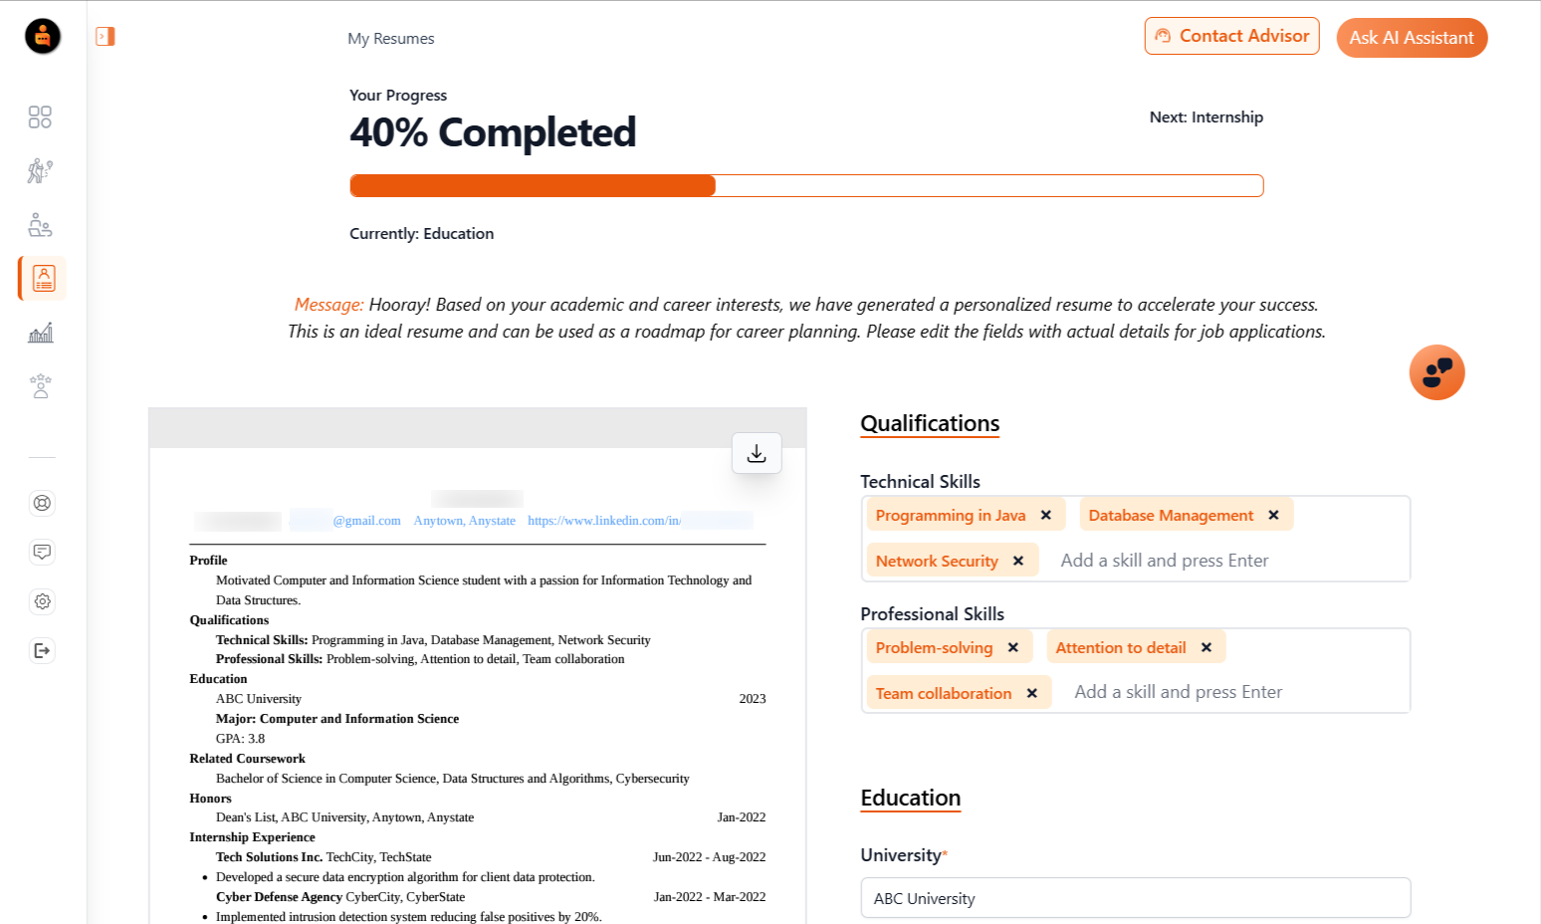Remove the Team collaboration skill tag

pos(1032,693)
